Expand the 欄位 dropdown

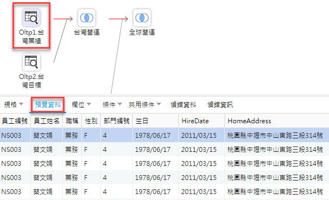(81, 104)
